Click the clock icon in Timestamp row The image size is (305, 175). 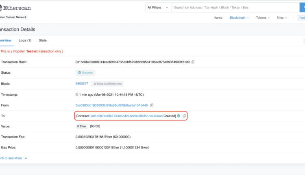tap(77, 94)
